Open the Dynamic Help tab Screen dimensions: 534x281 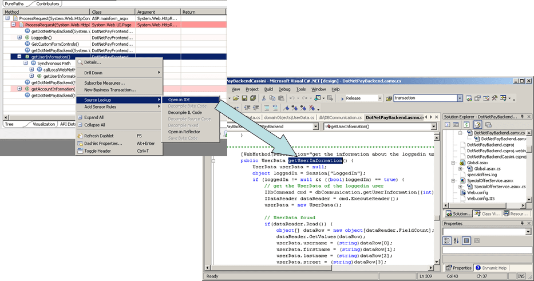pos(491,268)
